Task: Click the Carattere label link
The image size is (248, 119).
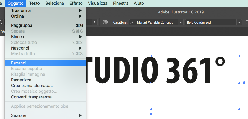Action: click(x=120, y=22)
